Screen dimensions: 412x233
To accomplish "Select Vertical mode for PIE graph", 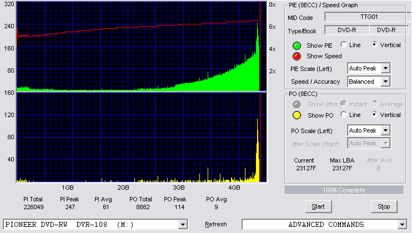I will click(x=375, y=44).
